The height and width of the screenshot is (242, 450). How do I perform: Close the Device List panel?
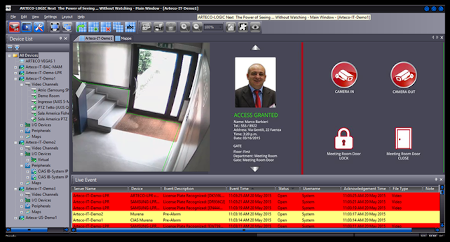pos(66,38)
